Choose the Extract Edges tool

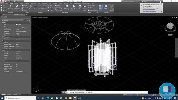coord(59,8)
